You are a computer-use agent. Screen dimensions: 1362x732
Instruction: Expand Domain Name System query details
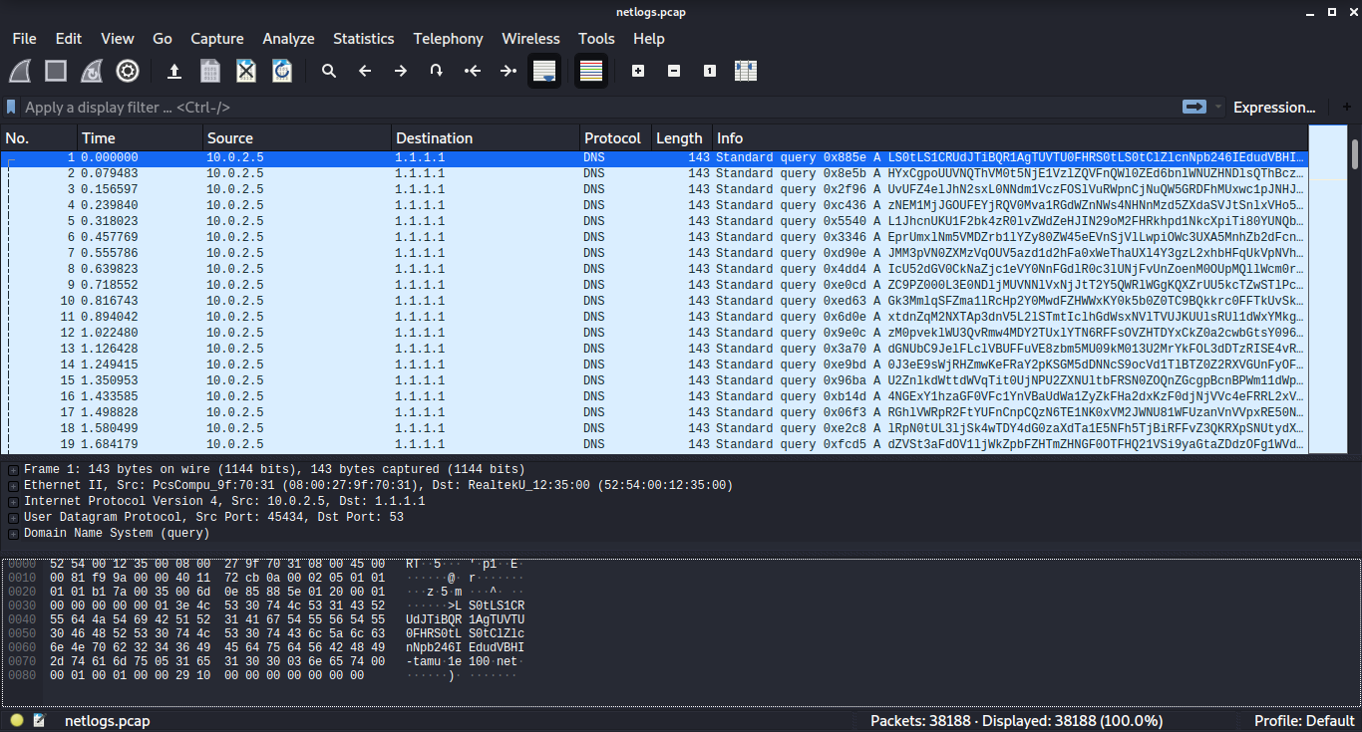tap(13, 533)
